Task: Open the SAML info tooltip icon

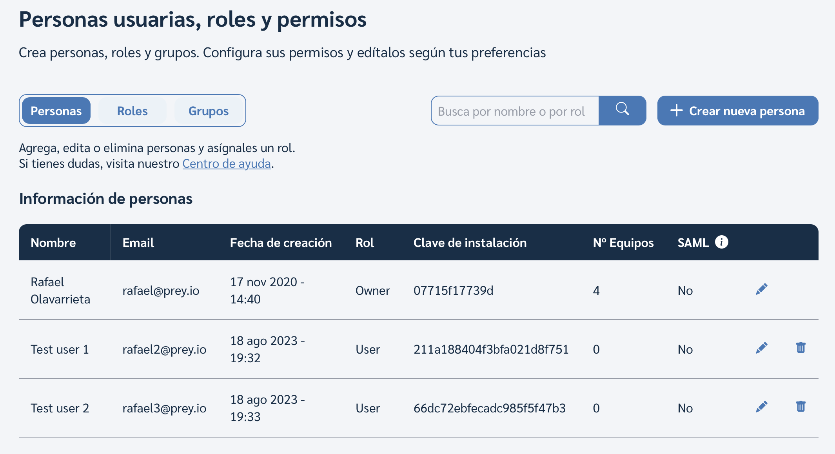Action: pos(722,242)
